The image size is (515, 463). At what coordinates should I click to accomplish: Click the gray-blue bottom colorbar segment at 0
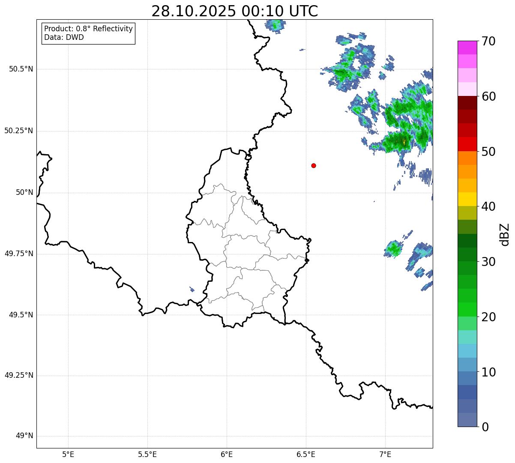[467, 420]
